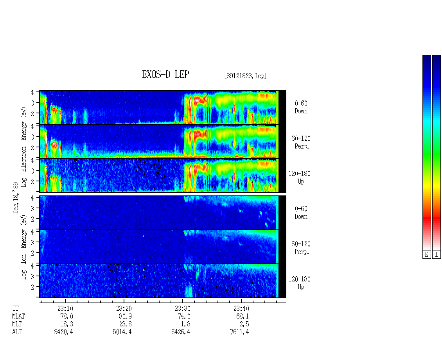Select the MLAT value 80.9

pos(126,316)
